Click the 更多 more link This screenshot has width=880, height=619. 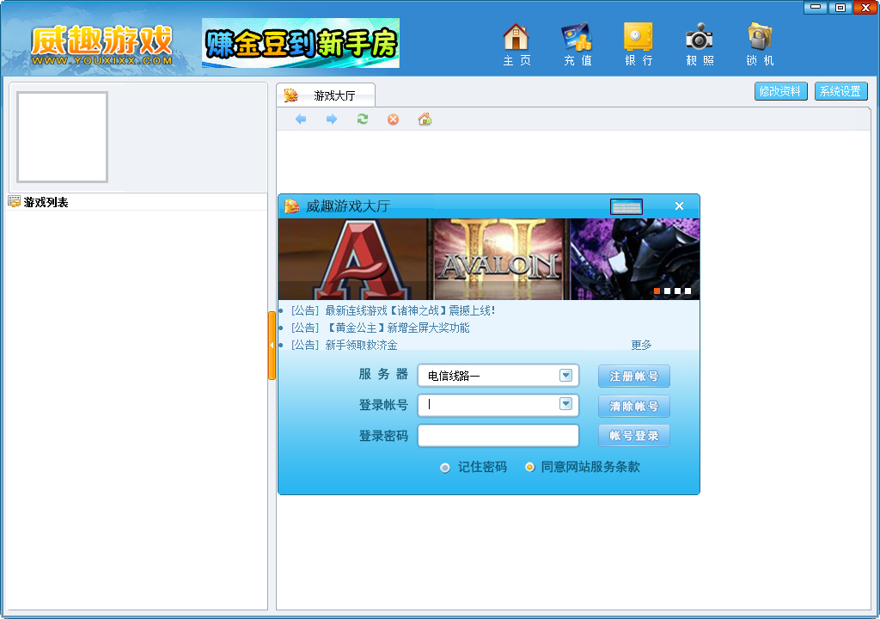pyautogui.click(x=641, y=345)
